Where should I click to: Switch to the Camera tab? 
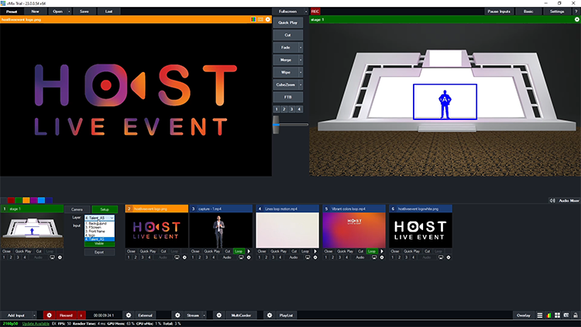(77, 209)
